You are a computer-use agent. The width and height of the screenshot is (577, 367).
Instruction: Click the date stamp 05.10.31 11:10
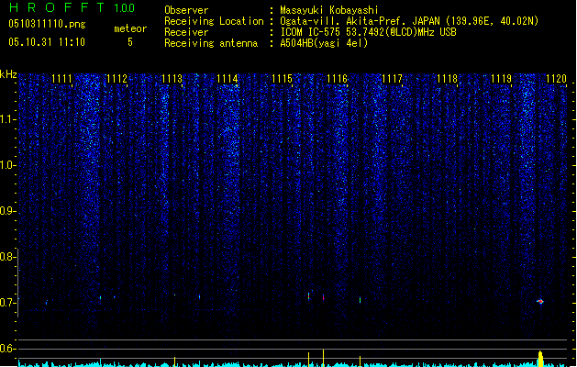click(x=47, y=42)
